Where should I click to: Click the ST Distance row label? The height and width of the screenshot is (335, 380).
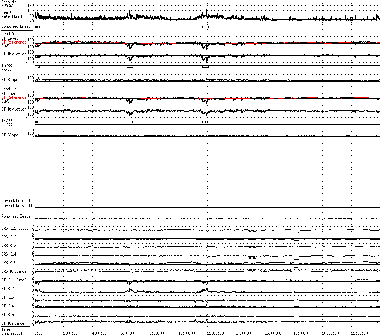coord(13,323)
